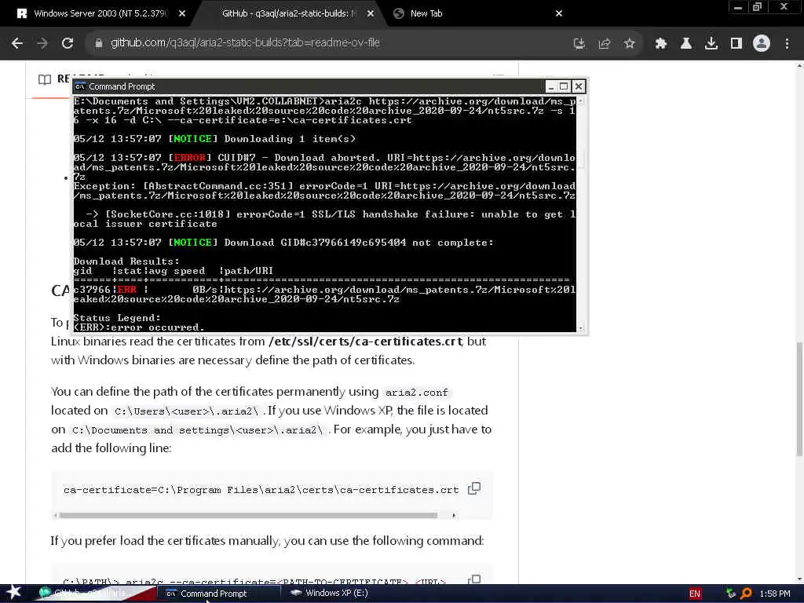This screenshot has width=804, height=603.
Task: Minimize the browser window
Action: pos(737,7)
